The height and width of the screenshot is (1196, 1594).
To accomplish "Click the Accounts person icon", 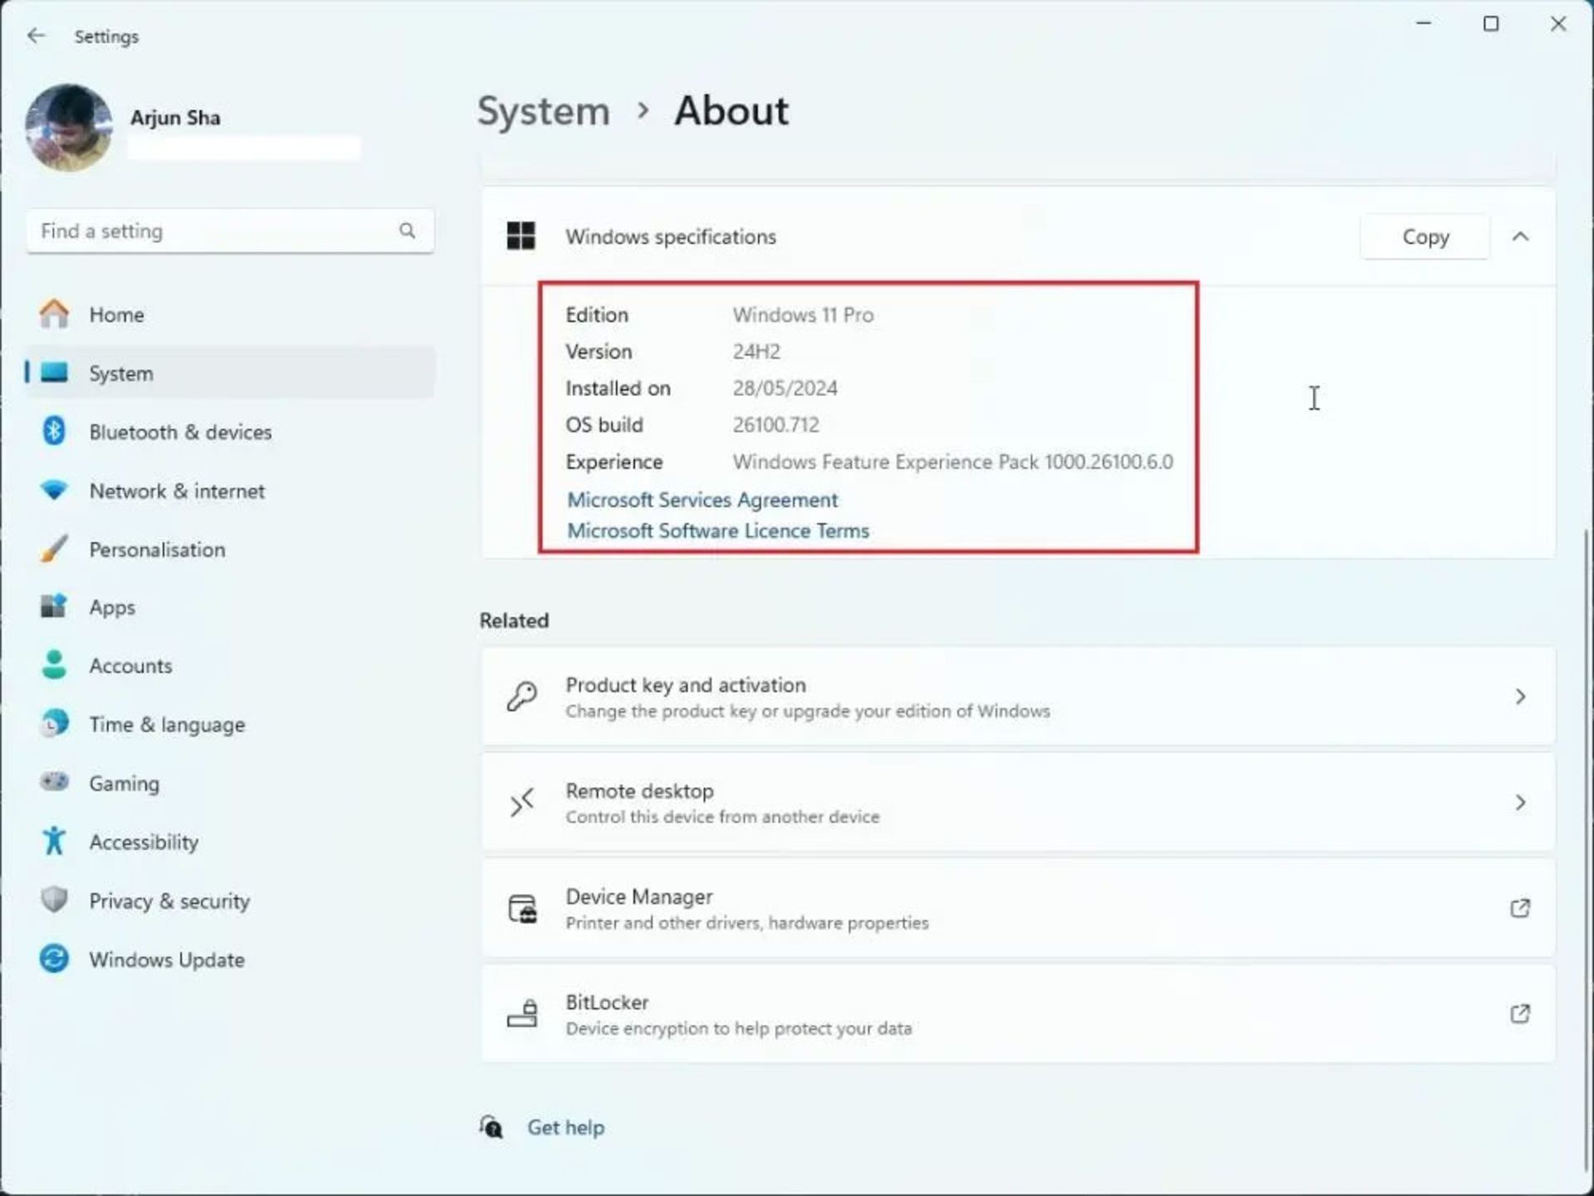I will [55, 666].
